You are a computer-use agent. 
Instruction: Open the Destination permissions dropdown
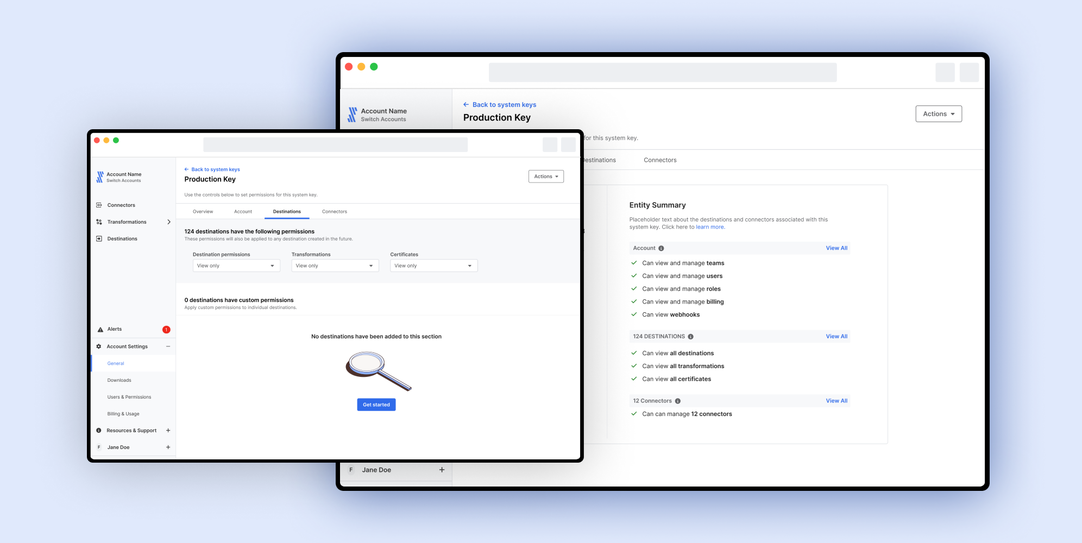click(236, 266)
